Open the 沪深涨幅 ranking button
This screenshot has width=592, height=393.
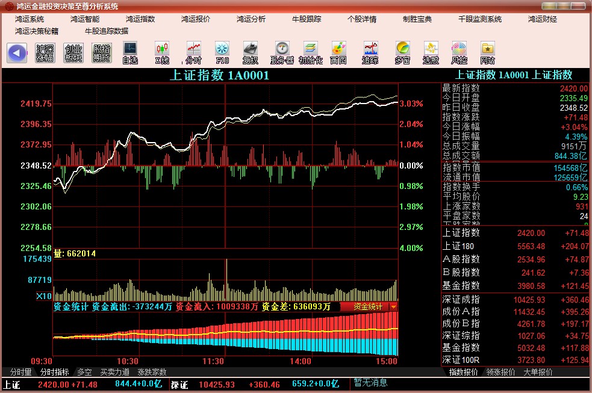click(45, 53)
